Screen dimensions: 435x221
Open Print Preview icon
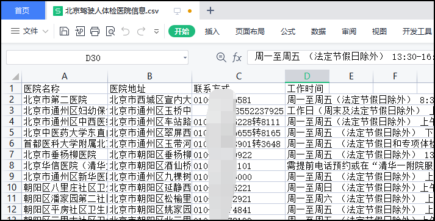pos(110,31)
